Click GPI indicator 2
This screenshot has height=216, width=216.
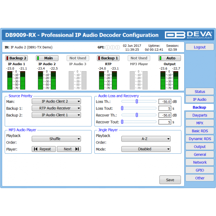113,48
